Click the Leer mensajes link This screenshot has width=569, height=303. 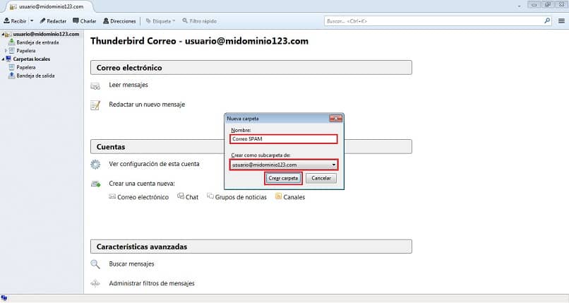coord(128,85)
